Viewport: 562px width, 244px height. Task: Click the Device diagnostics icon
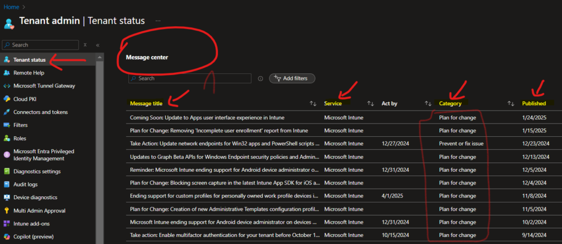(7, 197)
